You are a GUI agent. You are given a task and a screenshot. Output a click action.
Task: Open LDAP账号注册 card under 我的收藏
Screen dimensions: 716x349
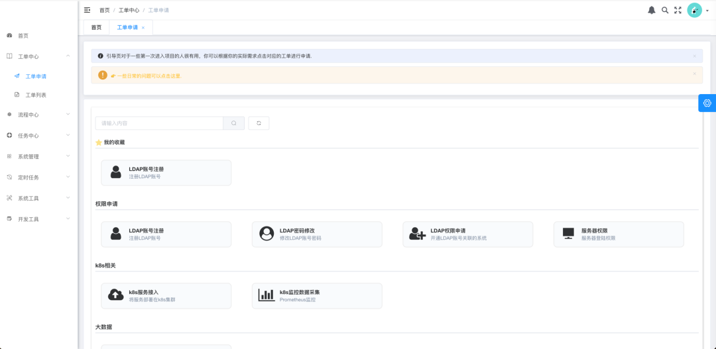point(166,172)
